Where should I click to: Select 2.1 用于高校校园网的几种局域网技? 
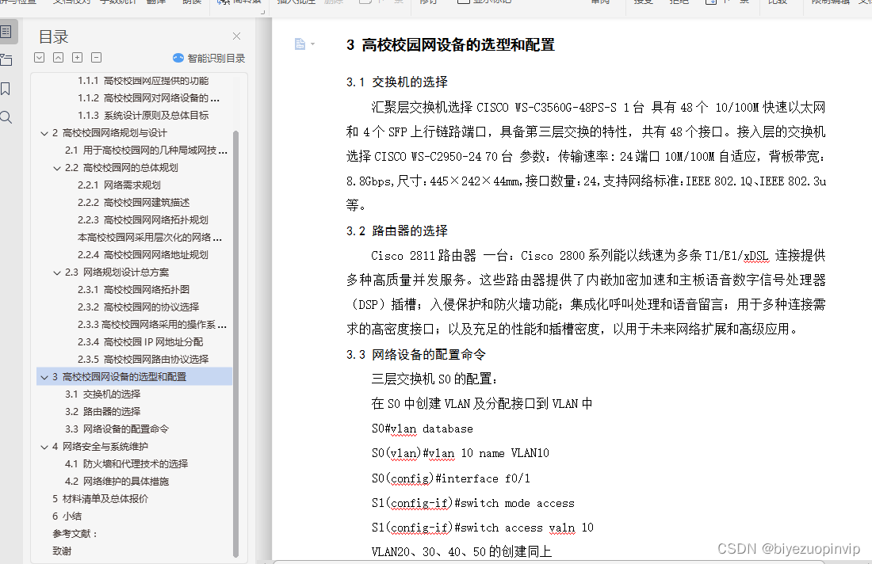(147, 150)
